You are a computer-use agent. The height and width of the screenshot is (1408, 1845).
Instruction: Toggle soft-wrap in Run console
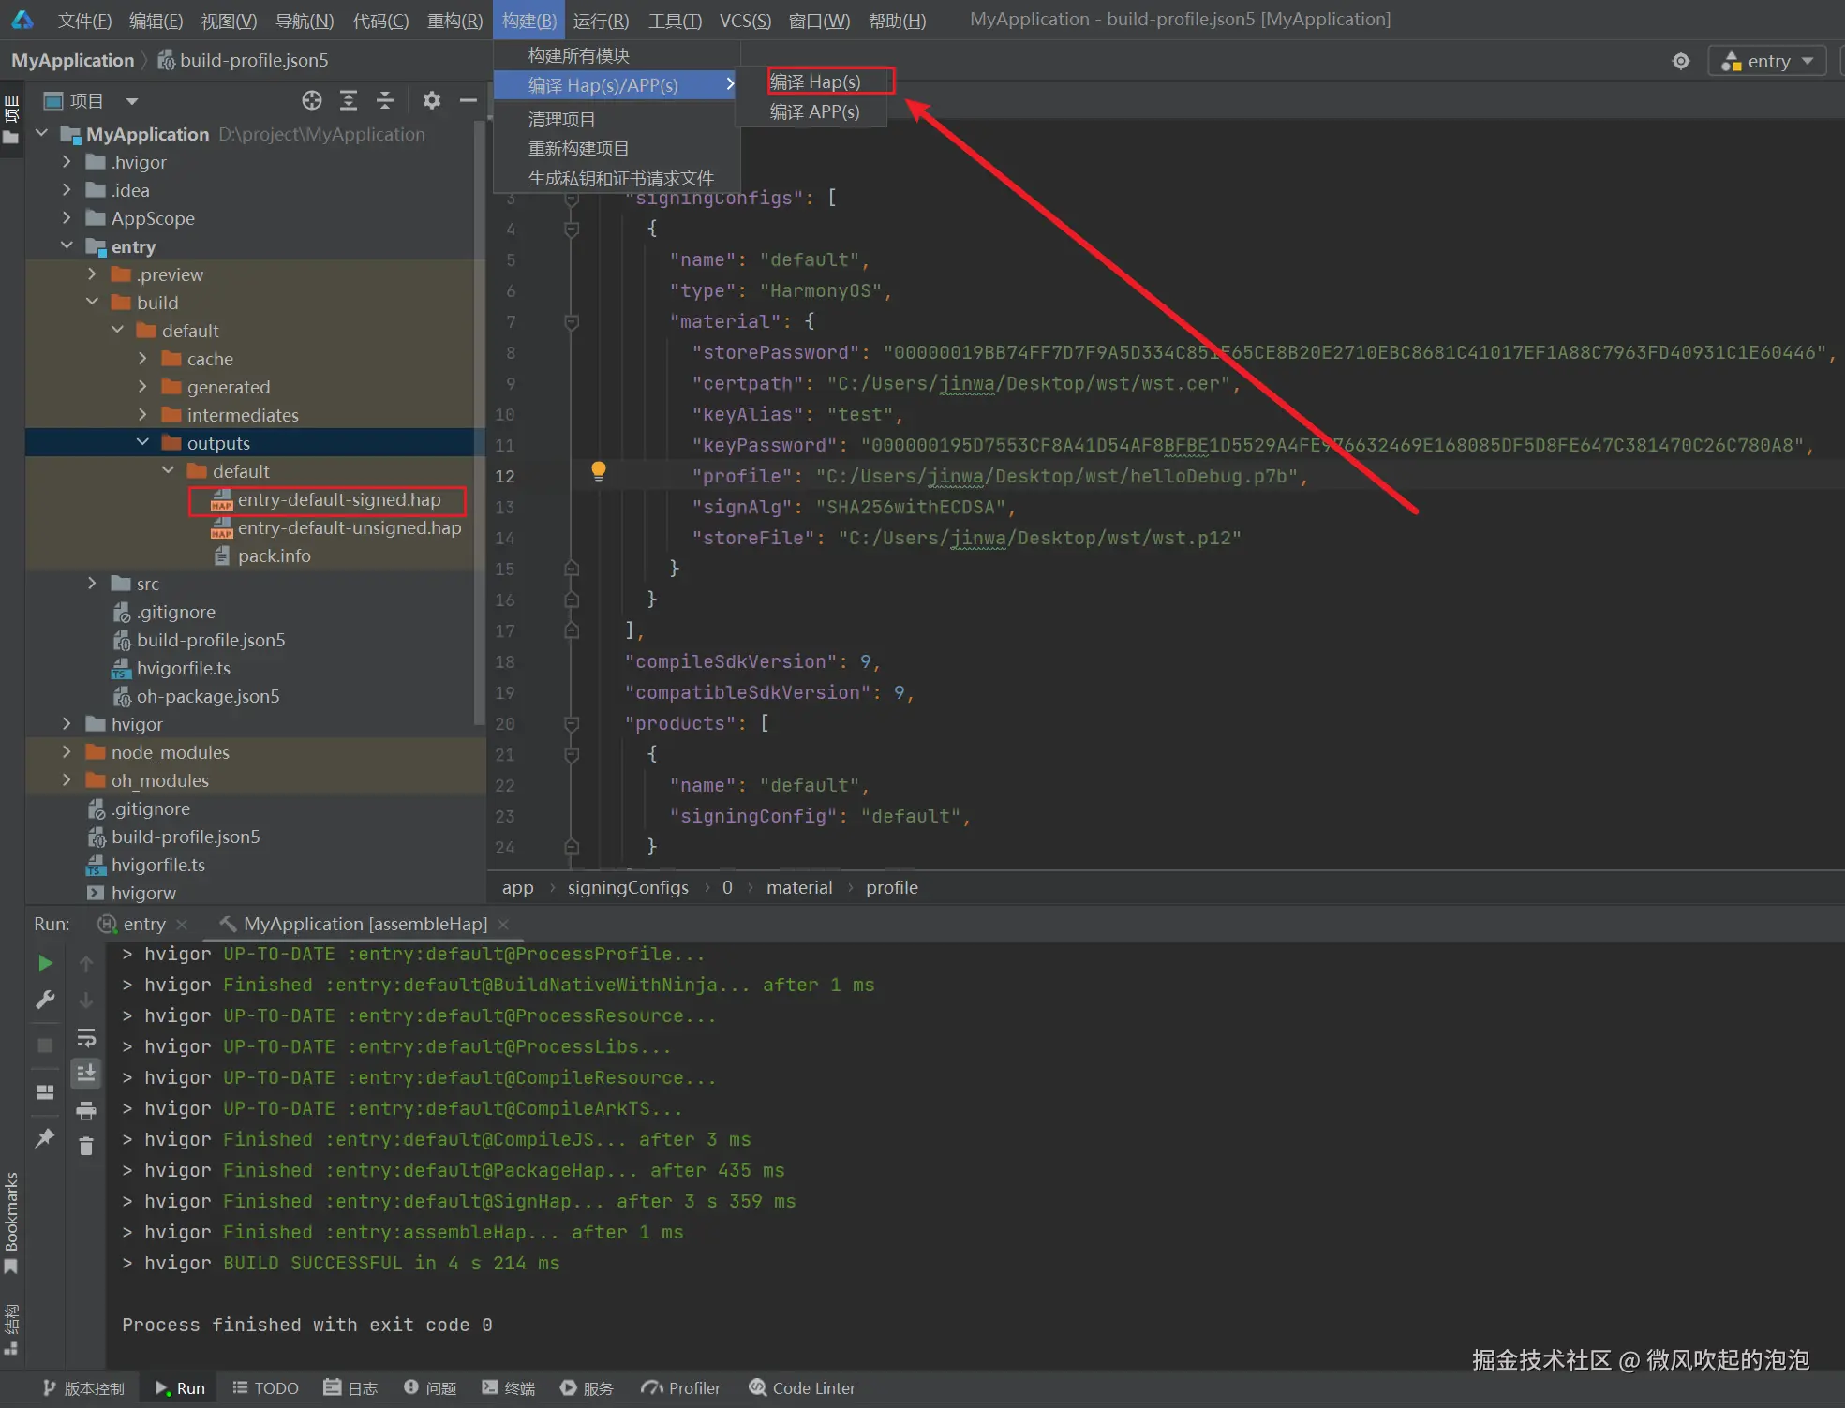pos(86,1037)
